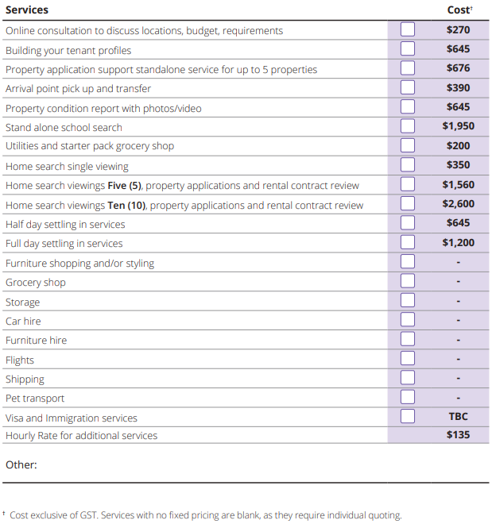Tick the Online consultation checkbox
Viewport: 492px width, 524px height.
pyautogui.click(x=408, y=29)
